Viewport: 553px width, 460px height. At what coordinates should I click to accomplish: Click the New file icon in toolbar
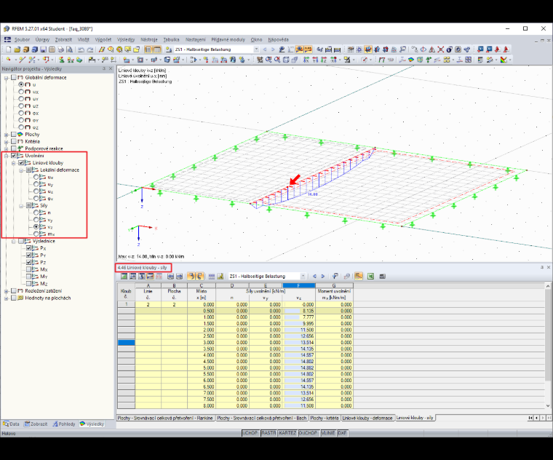point(9,49)
